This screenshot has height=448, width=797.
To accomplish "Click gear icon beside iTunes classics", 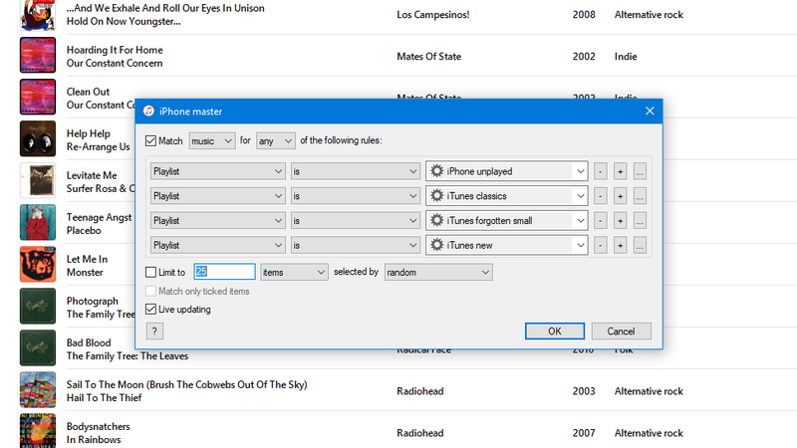I will 436,195.
